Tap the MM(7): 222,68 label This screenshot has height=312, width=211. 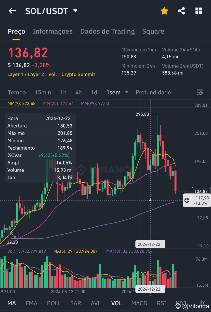[21, 104]
